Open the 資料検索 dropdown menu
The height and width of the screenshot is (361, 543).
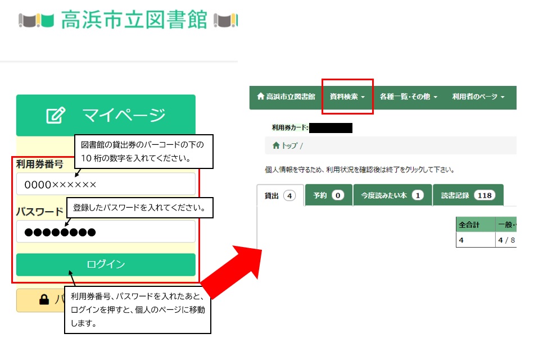347,97
